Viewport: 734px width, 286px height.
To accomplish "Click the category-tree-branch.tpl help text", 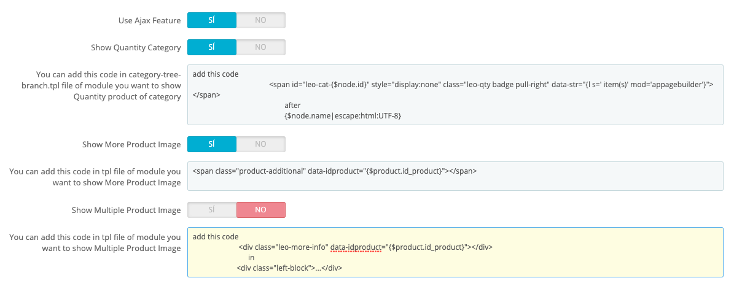I will pyautogui.click(x=95, y=85).
